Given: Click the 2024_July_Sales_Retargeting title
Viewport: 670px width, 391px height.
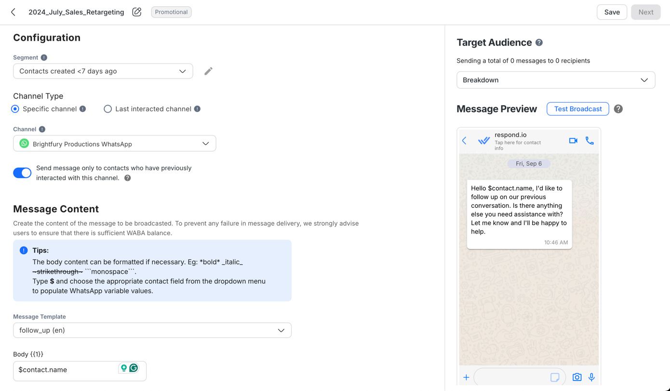Looking at the screenshot, I should (76, 12).
